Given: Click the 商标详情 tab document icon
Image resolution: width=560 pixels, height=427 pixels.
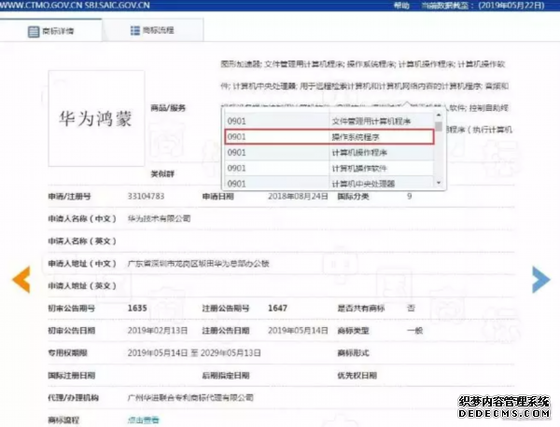Looking at the screenshot, I should pos(34,32).
